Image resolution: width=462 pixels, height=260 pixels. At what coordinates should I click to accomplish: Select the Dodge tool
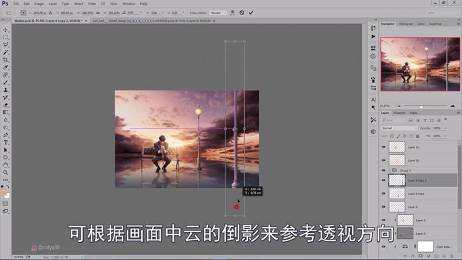click(x=5, y=128)
